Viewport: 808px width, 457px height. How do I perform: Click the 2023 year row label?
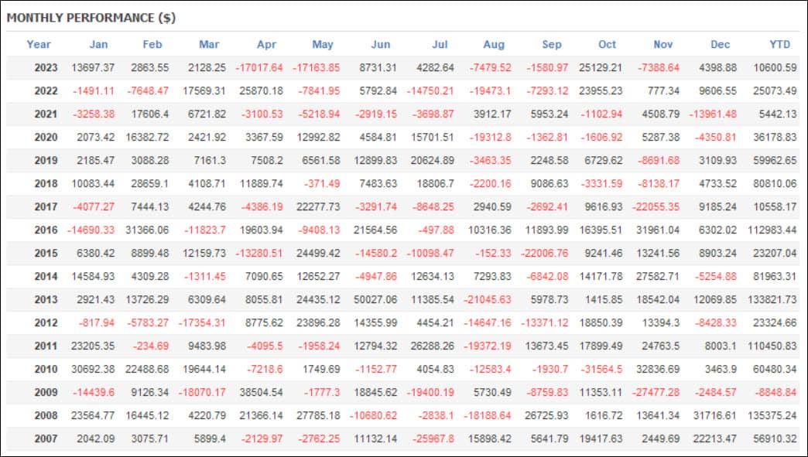tap(46, 67)
